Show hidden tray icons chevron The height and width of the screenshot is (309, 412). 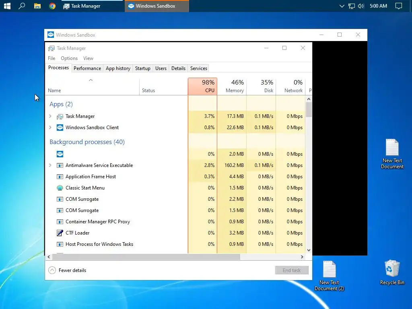342,6
